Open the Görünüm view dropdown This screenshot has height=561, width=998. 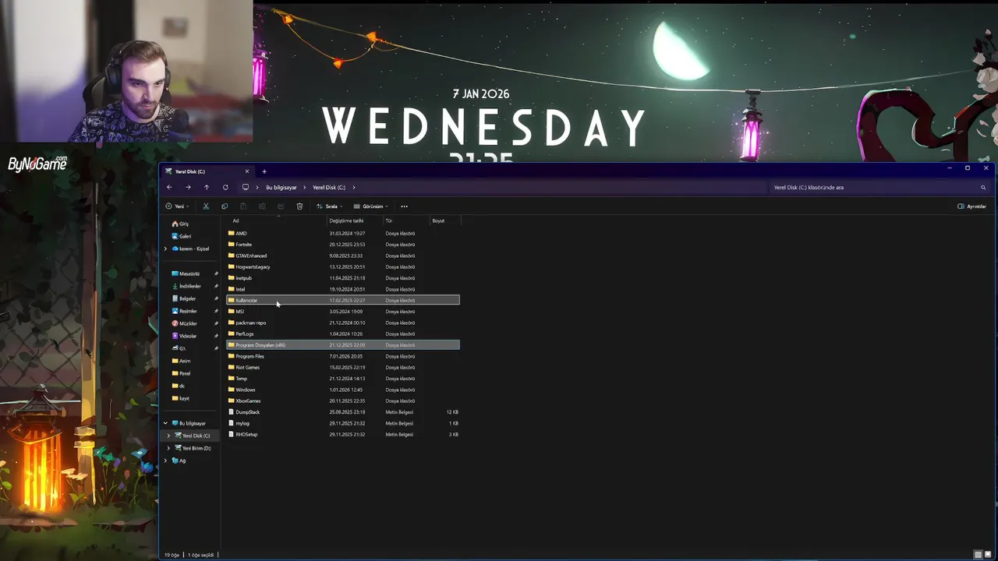pos(370,206)
